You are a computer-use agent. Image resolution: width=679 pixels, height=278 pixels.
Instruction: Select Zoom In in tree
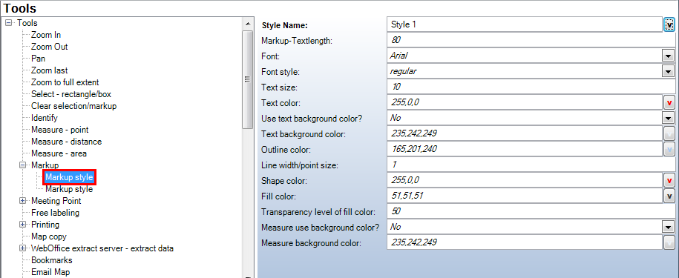[x=46, y=35]
